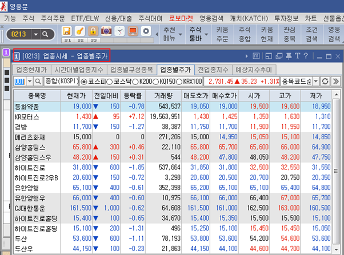
Task: Click the double-chevron expand icon
Action: [x=335, y=82]
